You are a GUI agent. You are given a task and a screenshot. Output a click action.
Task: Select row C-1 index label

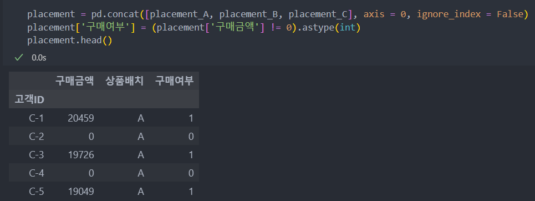coord(36,118)
